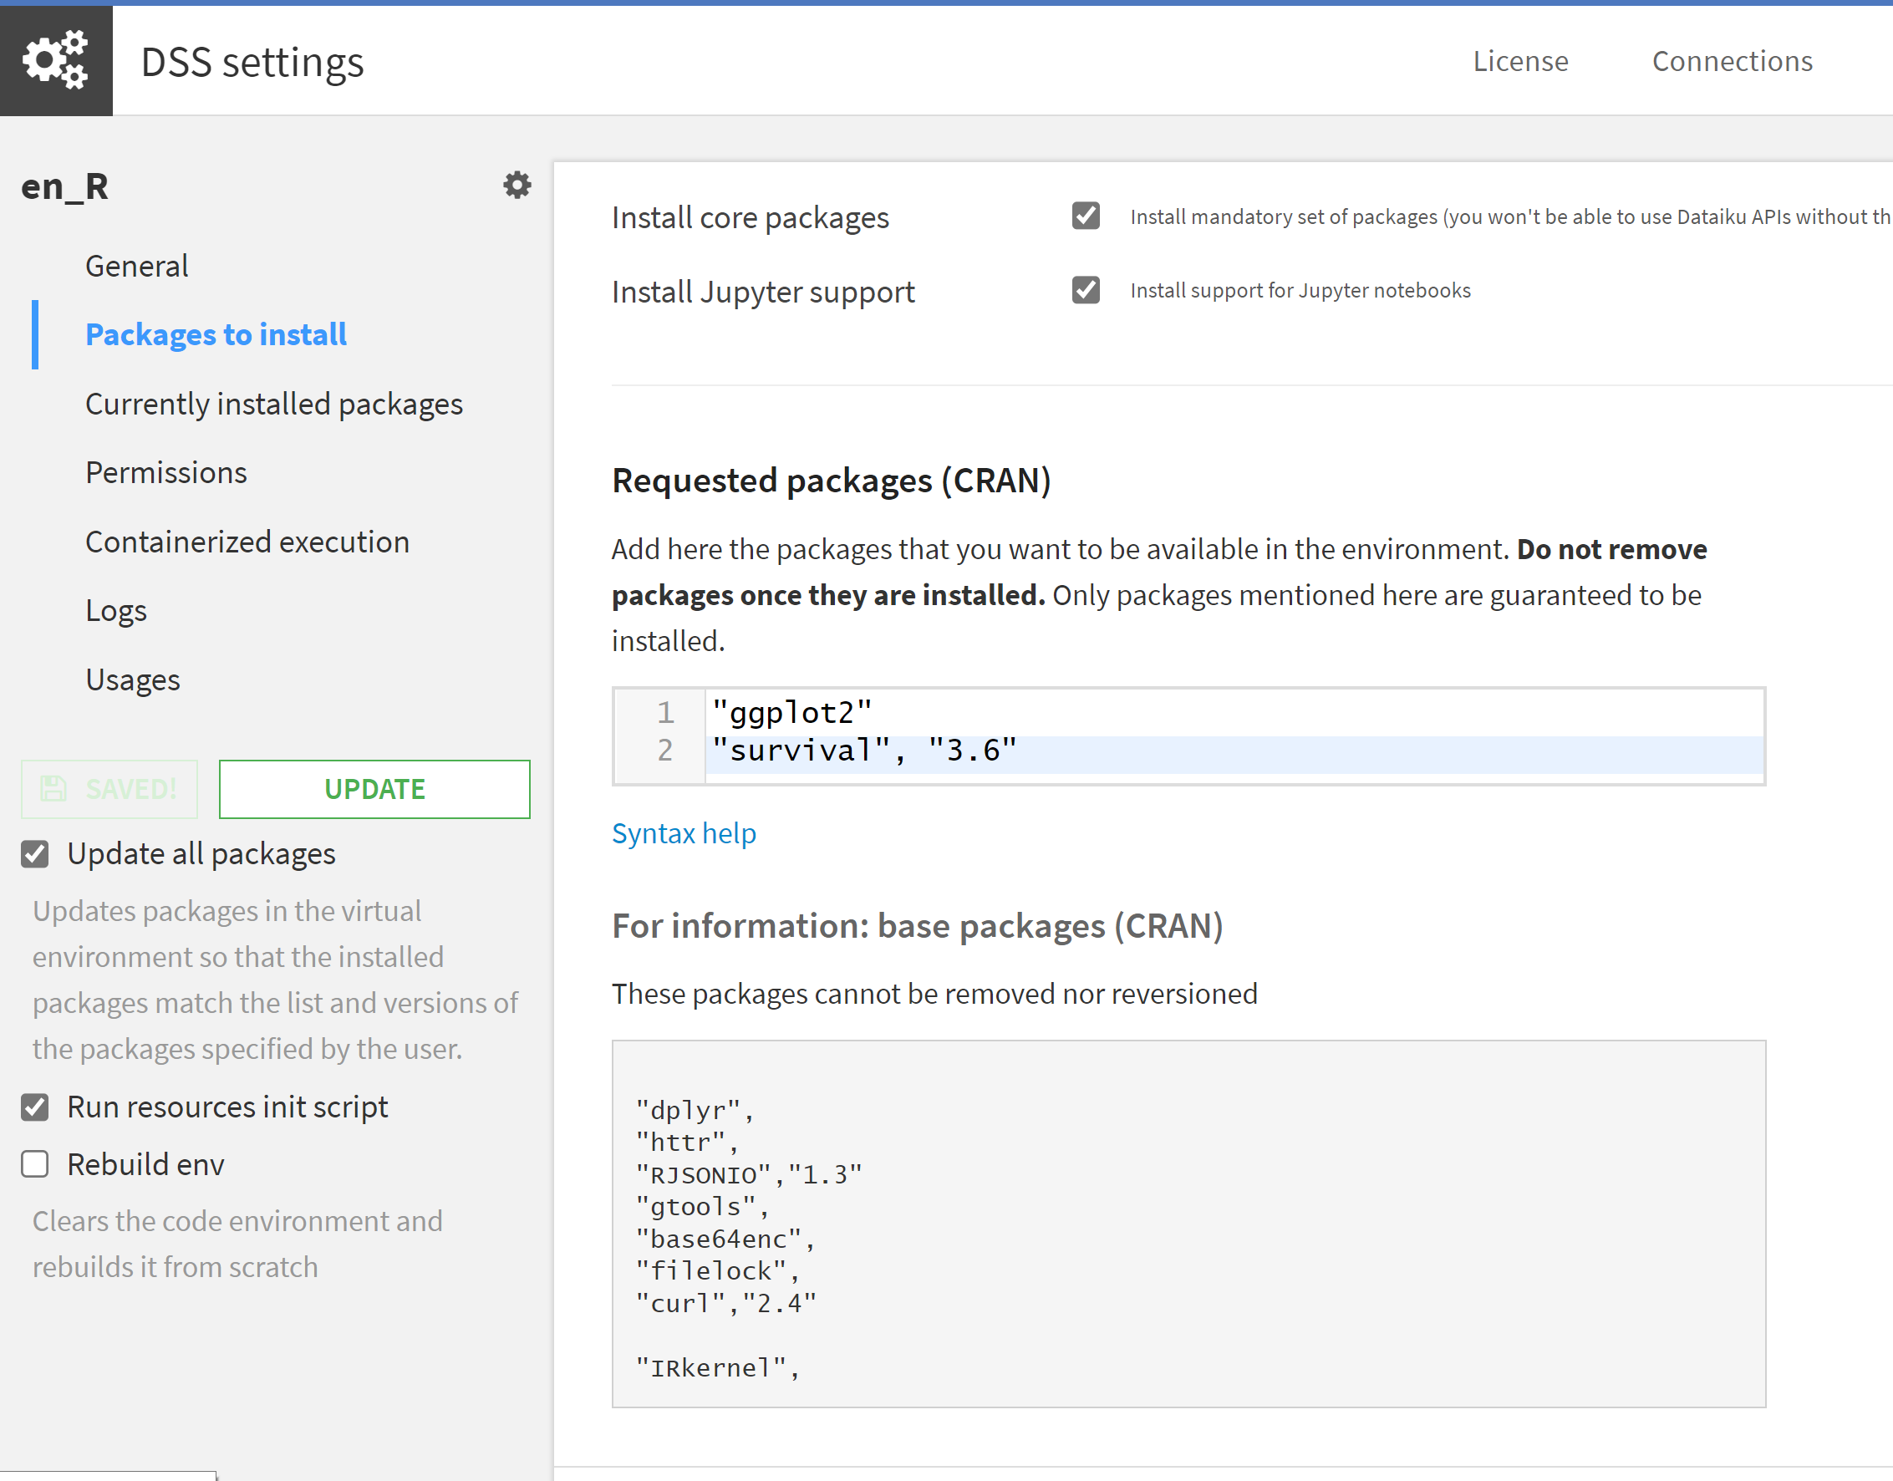Click the "filelock" base package entry
Screen dimensions: 1893x1481
(717, 1271)
